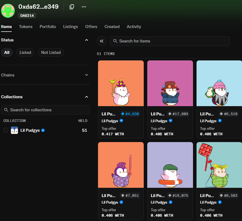Screen dimensions: 242x221
Task: Click verified badge on the #6,518 card
Action: pos(220,121)
